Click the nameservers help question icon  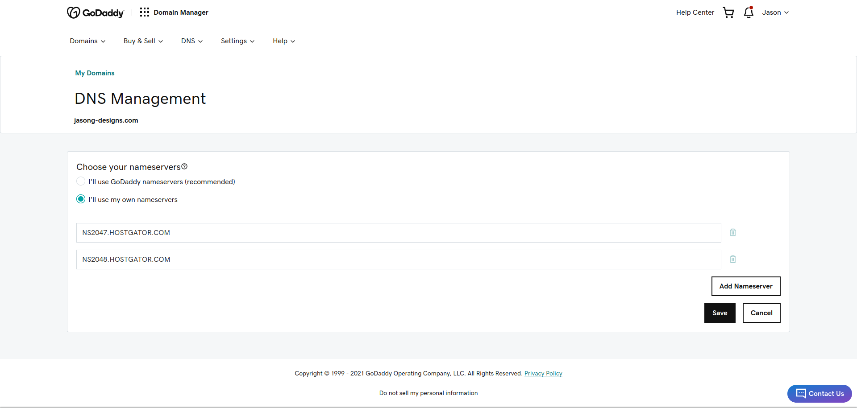184,166
